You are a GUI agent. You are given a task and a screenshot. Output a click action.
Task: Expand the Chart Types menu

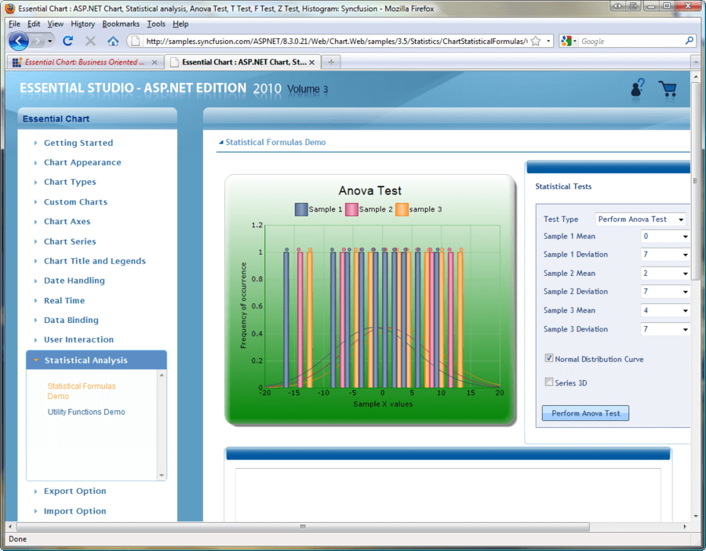coord(70,182)
